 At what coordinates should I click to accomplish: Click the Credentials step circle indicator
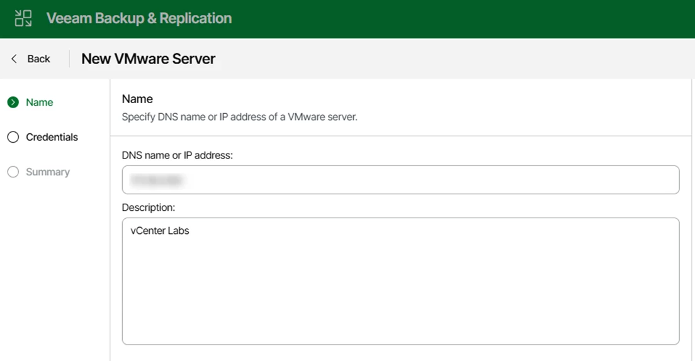point(13,137)
